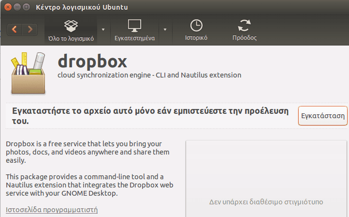Show the Εγκατεστημένα software list
This screenshot has height=217, width=349.
point(134,31)
